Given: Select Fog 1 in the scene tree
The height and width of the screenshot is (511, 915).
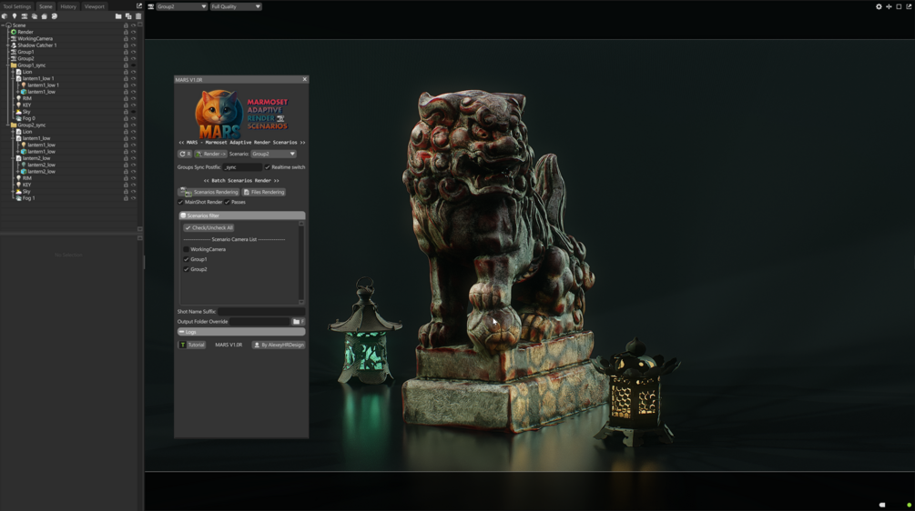Looking at the screenshot, I should click(28, 198).
